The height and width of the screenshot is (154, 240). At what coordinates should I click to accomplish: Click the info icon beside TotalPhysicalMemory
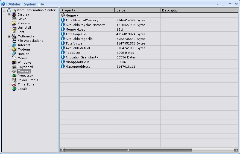tap(63, 20)
